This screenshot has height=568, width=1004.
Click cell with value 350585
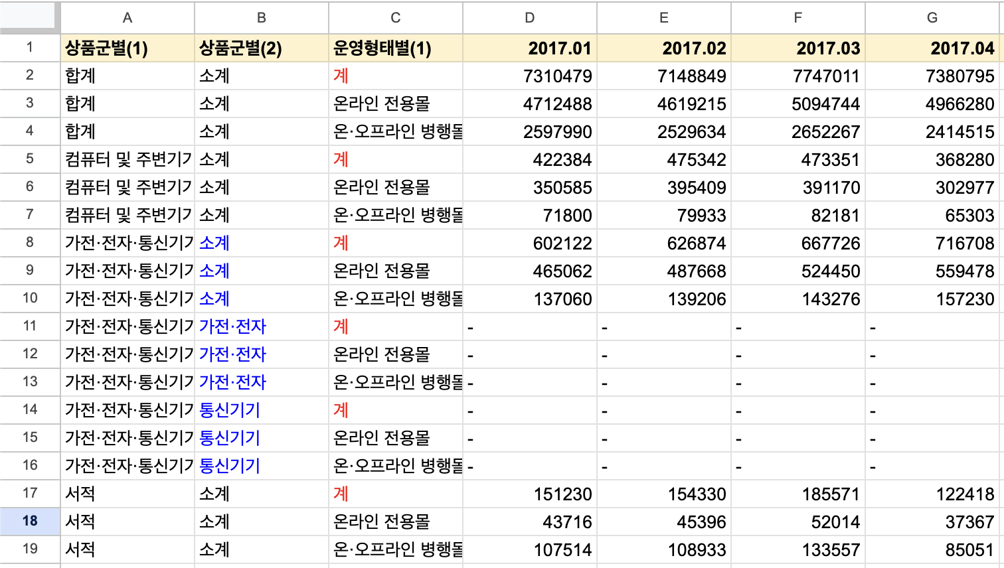click(530, 187)
